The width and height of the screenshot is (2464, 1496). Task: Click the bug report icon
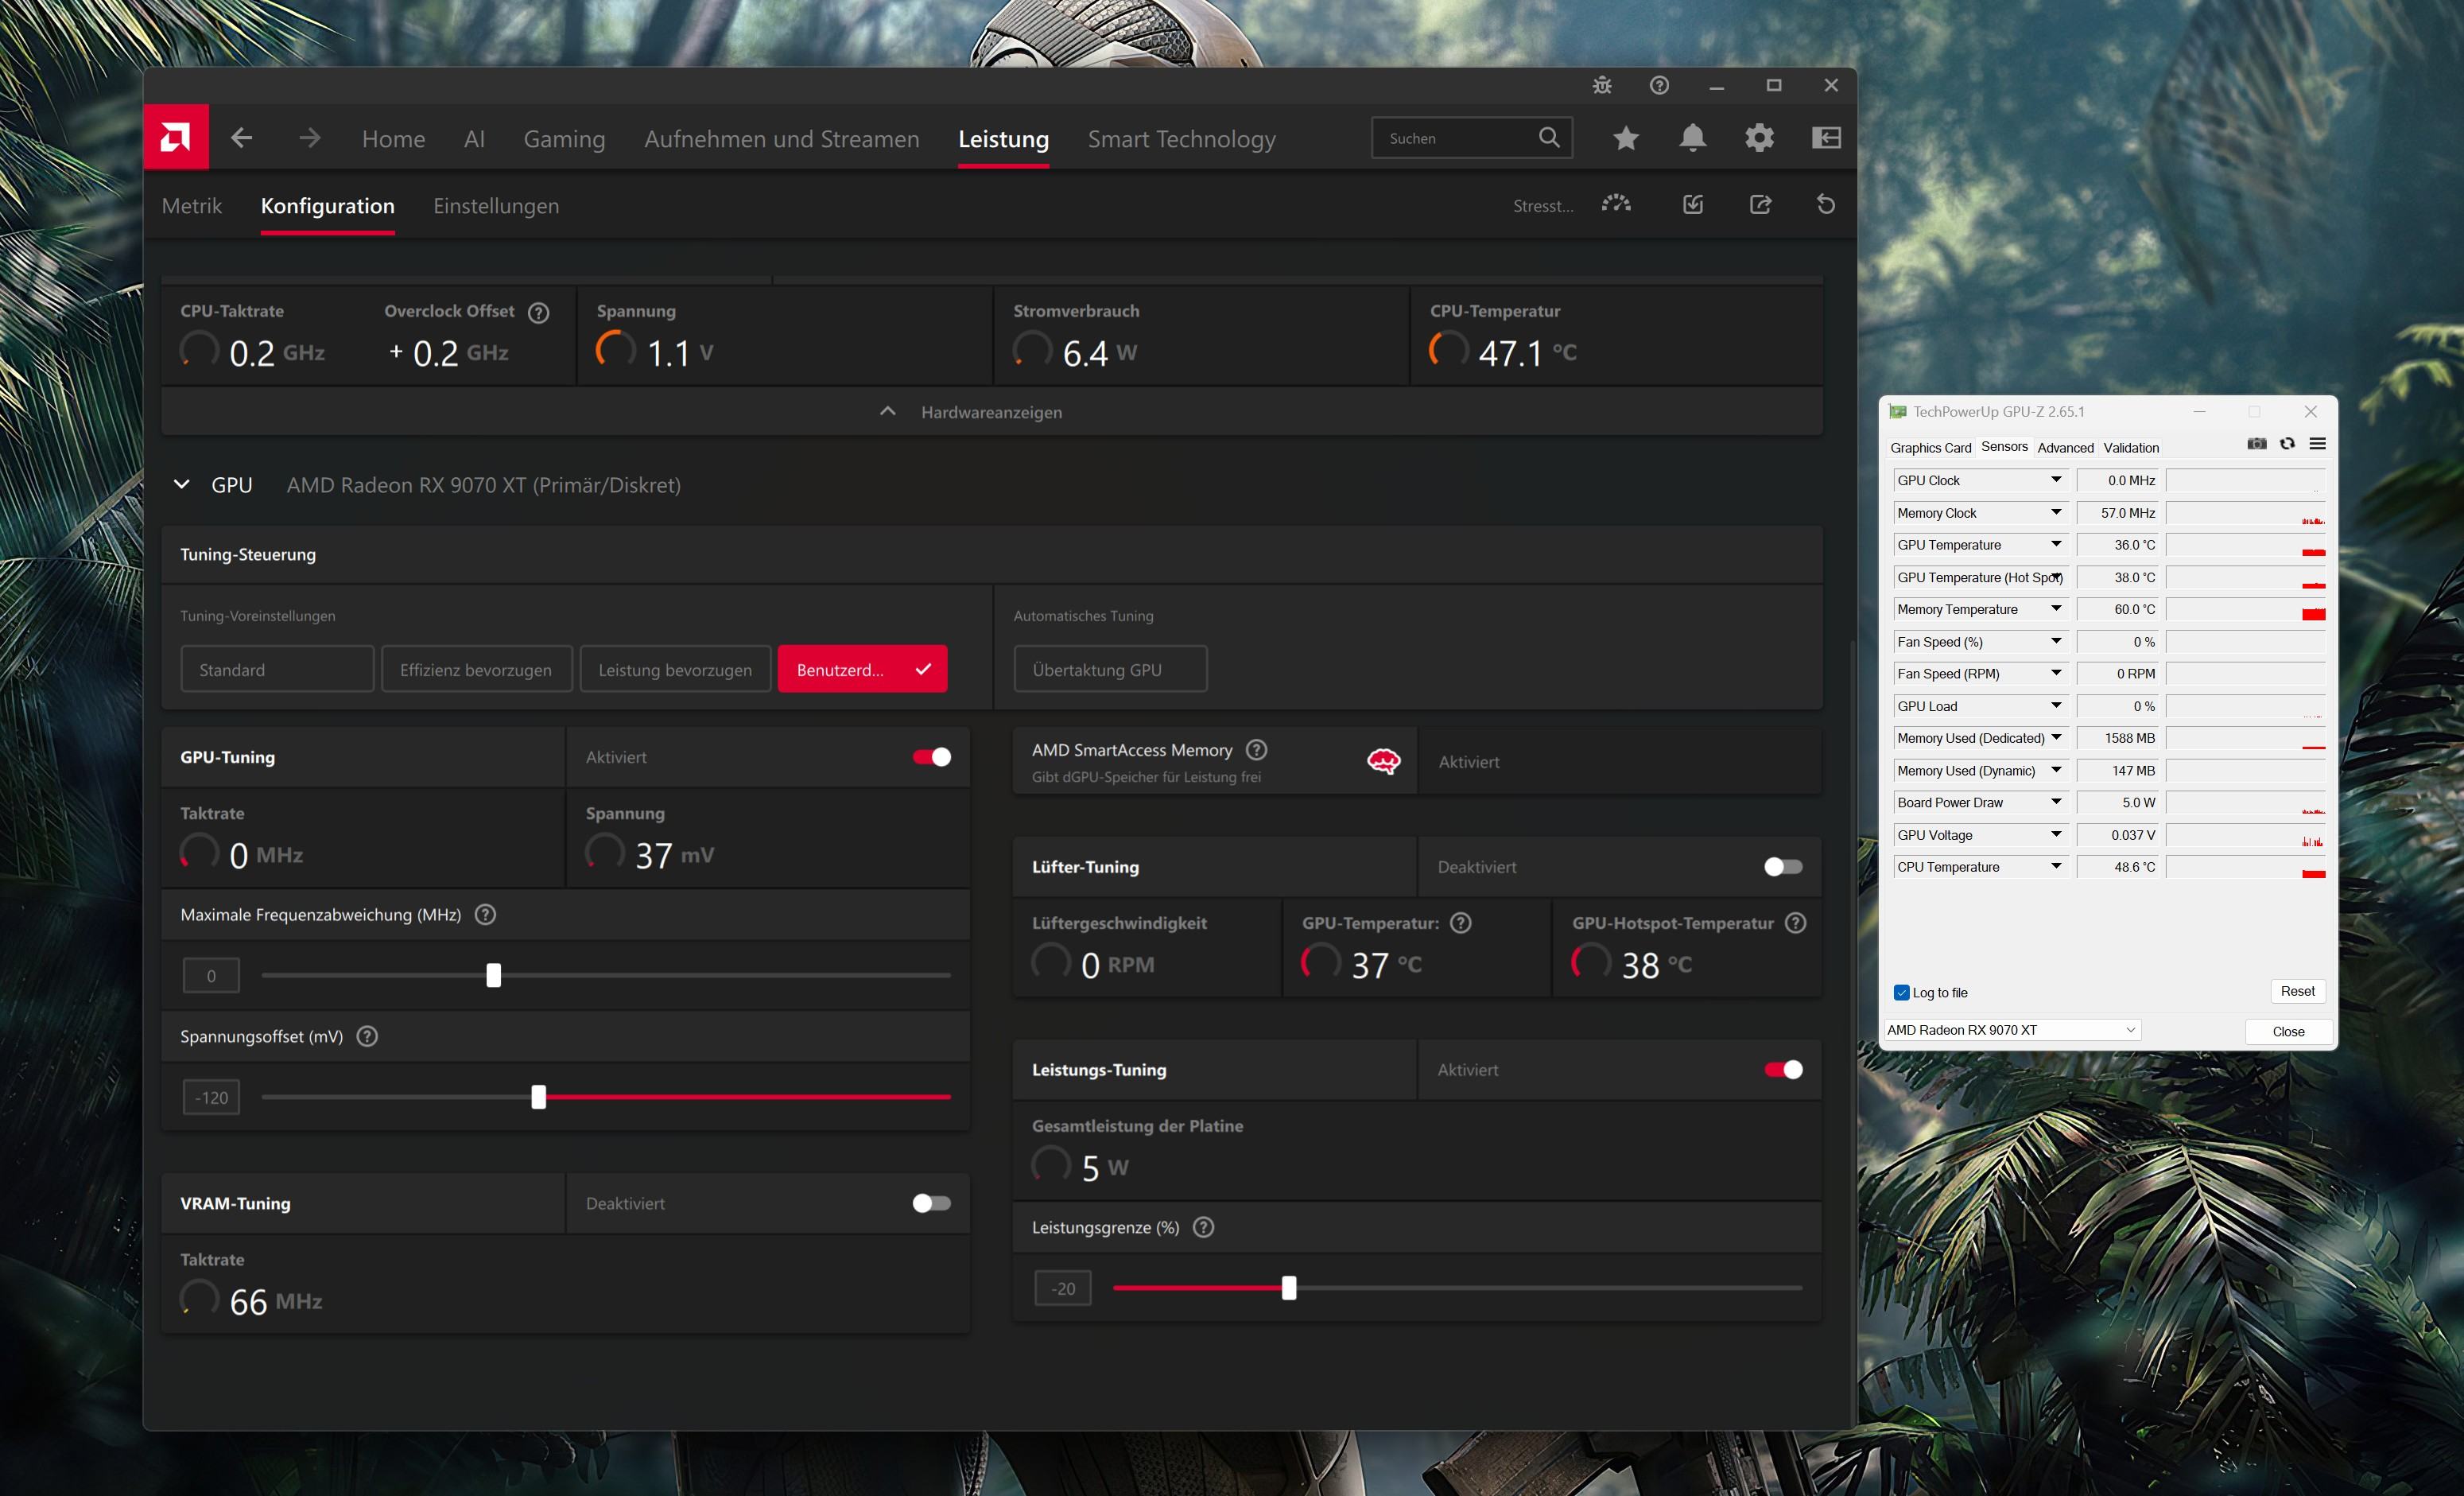[x=1602, y=86]
